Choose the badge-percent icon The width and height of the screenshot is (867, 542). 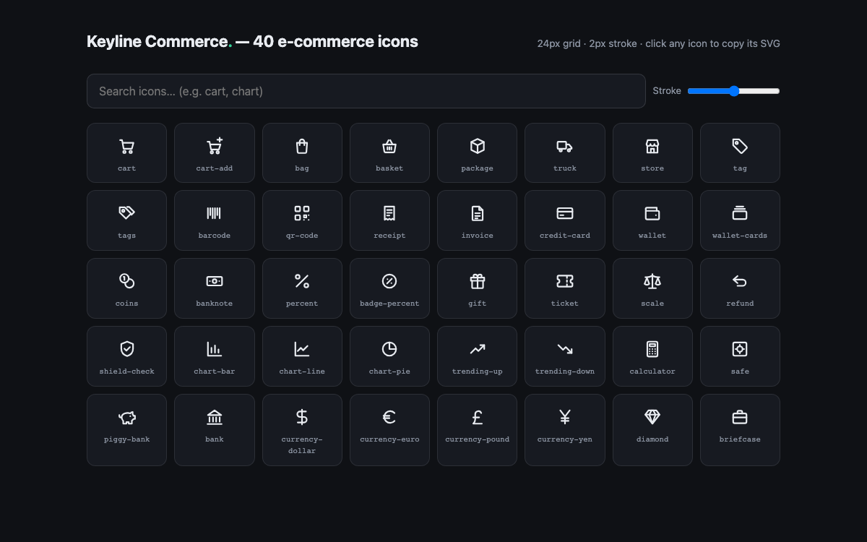click(389, 288)
